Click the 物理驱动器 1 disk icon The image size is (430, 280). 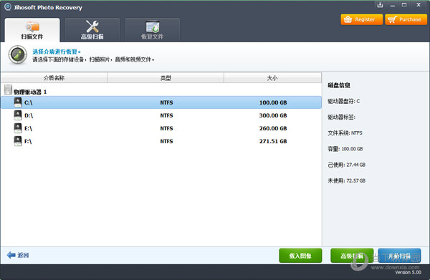point(8,90)
